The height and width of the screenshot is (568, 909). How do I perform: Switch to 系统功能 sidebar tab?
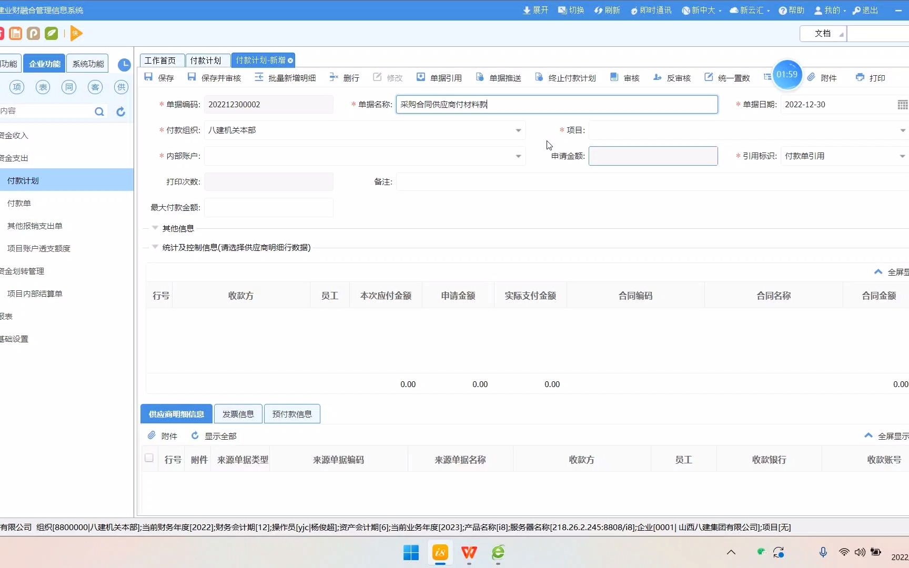[88, 64]
